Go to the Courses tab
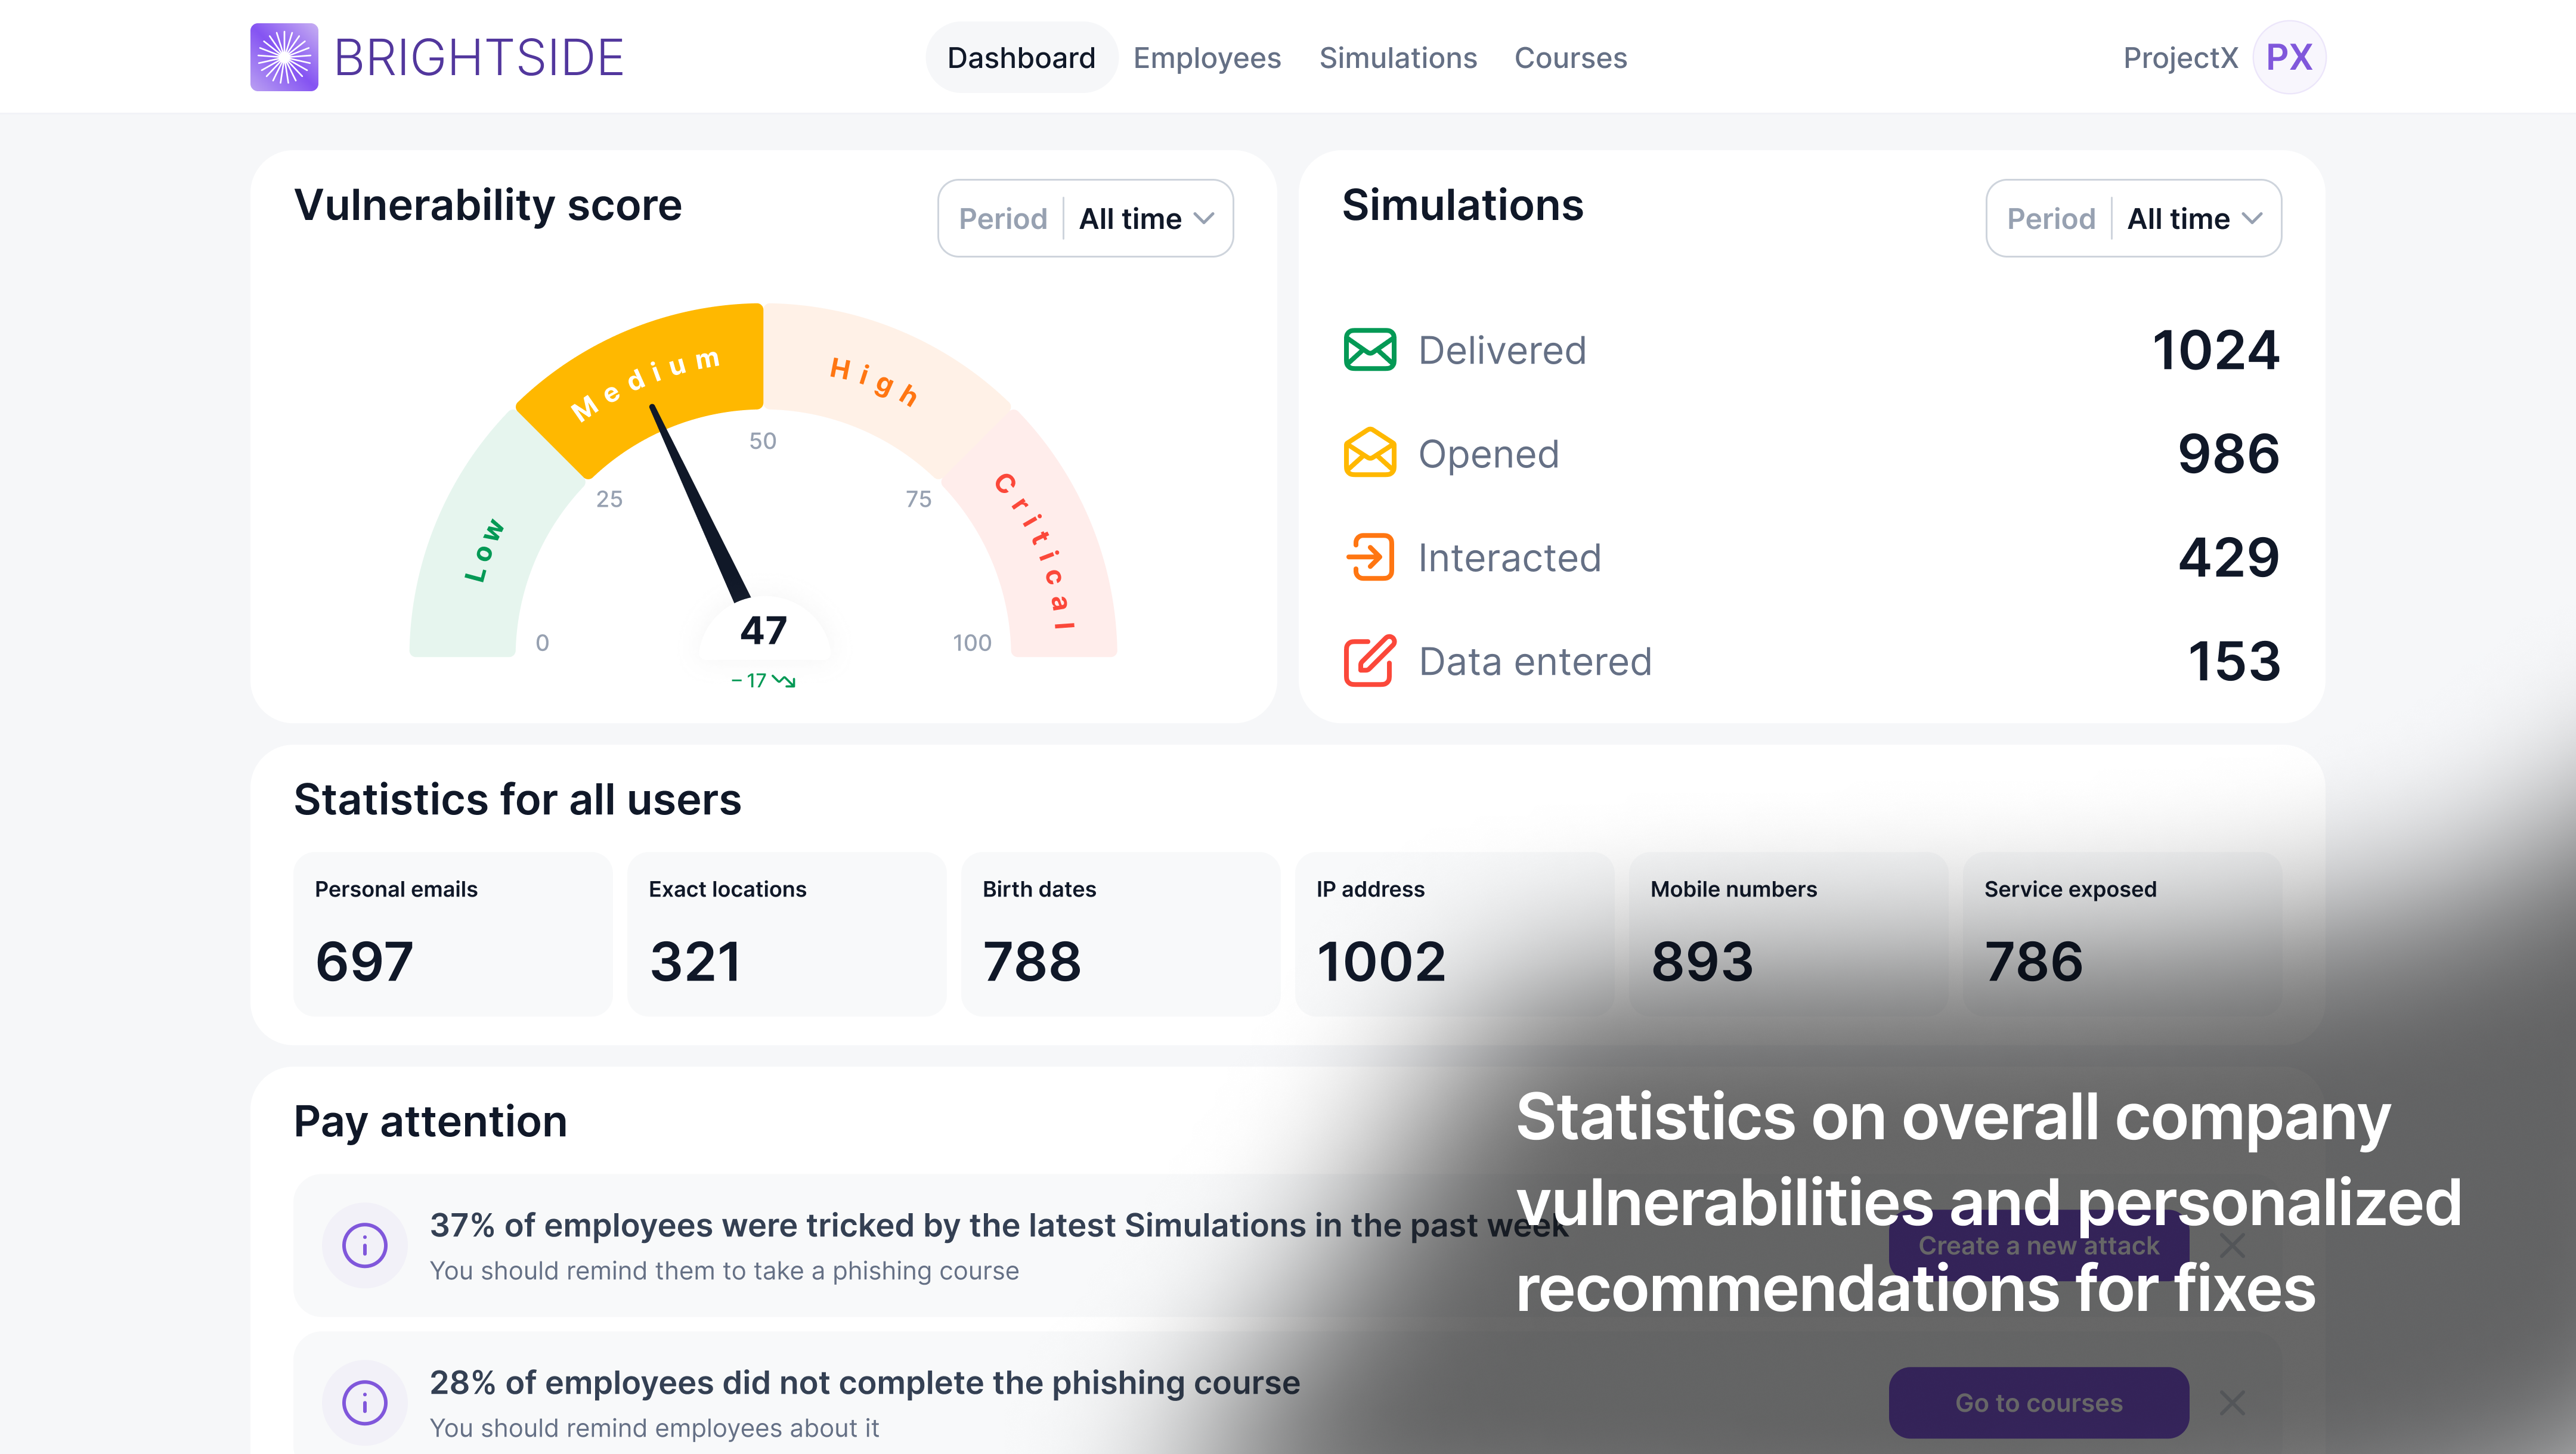Screen dimensions: 2576x1454 [1570, 58]
